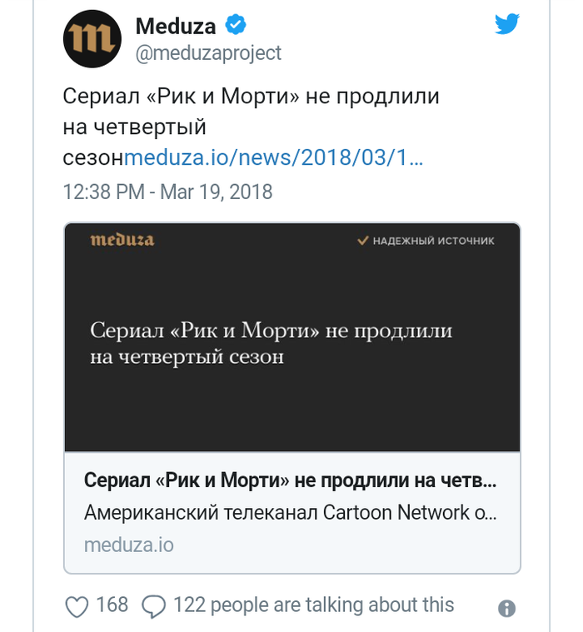This screenshot has height=632, width=583.
Task: Click the white headline inside the preview image
Action: (271, 343)
